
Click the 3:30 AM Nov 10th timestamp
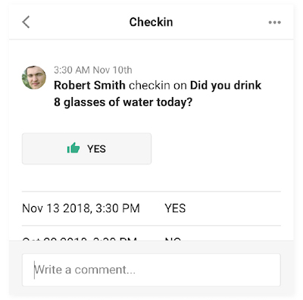coord(93,70)
